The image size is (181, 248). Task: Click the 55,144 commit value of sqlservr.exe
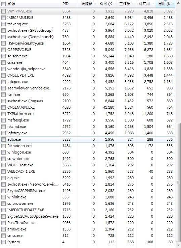tap(108, 56)
